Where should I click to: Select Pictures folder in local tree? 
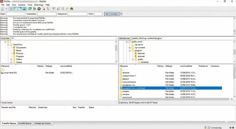[19, 53]
